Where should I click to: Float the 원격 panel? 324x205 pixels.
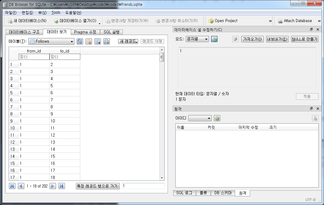tap(311, 109)
